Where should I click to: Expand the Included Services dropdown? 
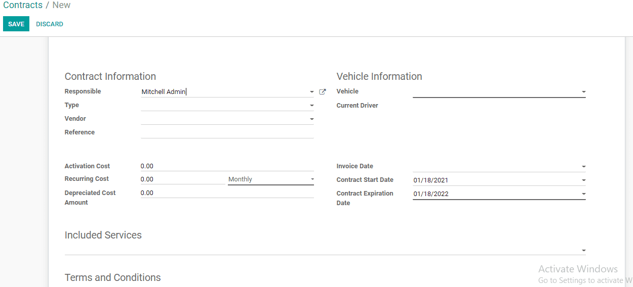pos(584,250)
